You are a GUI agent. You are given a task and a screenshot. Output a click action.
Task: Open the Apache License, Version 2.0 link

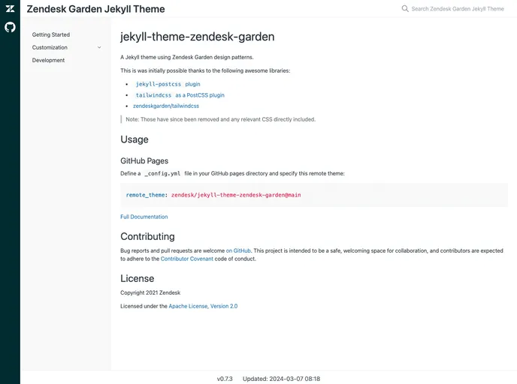click(203, 306)
